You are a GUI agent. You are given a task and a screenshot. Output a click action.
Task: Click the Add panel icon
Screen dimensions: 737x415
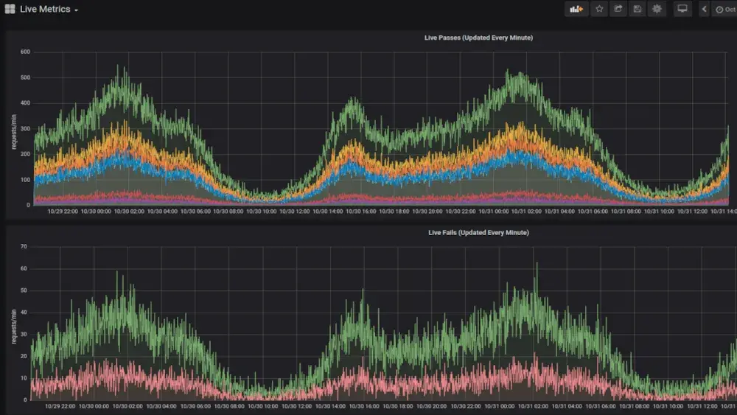pyautogui.click(x=576, y=9)
